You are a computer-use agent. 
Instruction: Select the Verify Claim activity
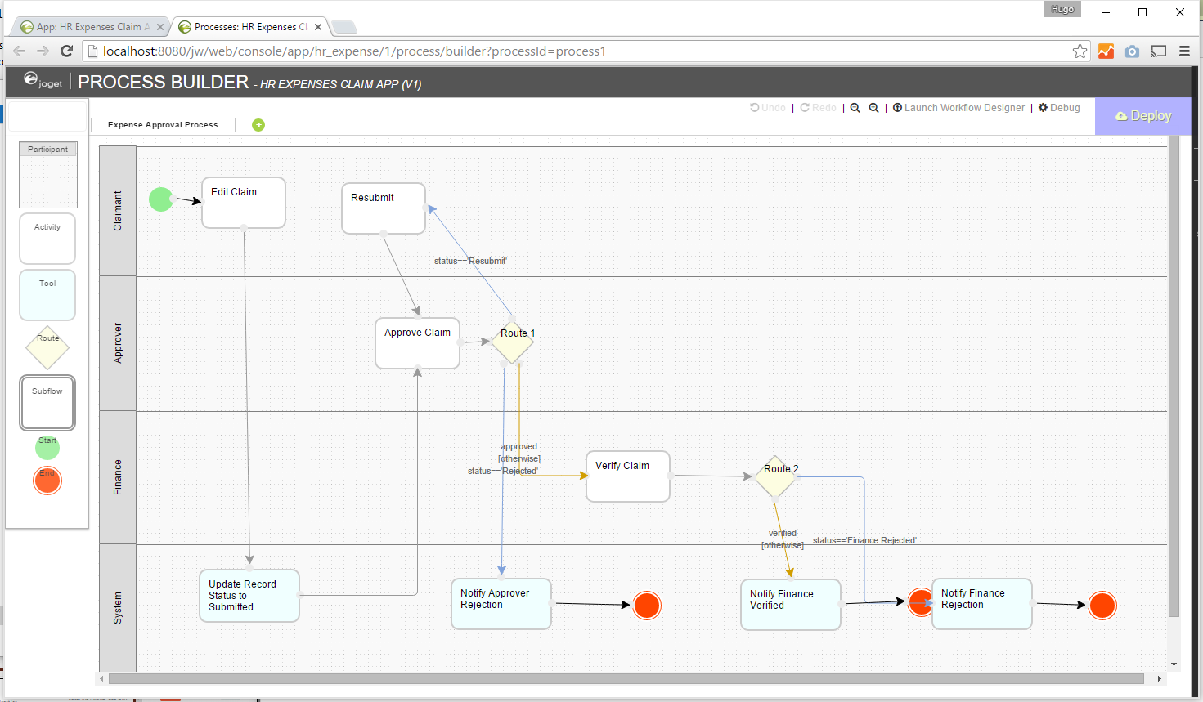(x=628, y=476)
